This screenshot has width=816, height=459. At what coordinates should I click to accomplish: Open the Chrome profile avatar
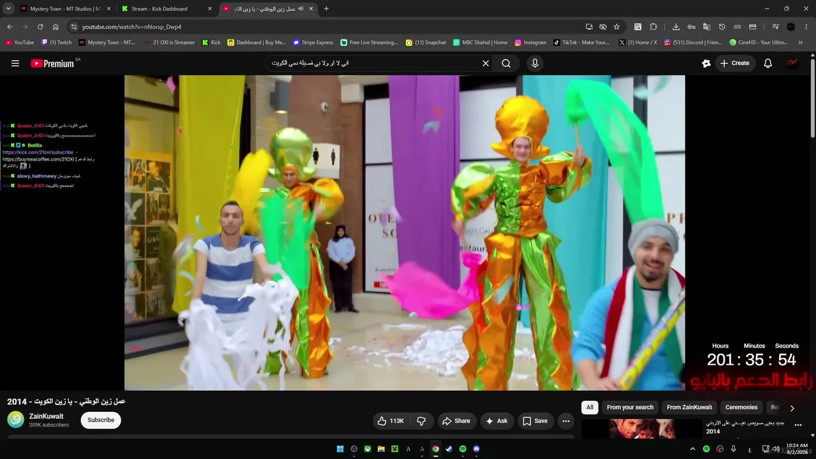pyautogui.click(x=791, y=27)
